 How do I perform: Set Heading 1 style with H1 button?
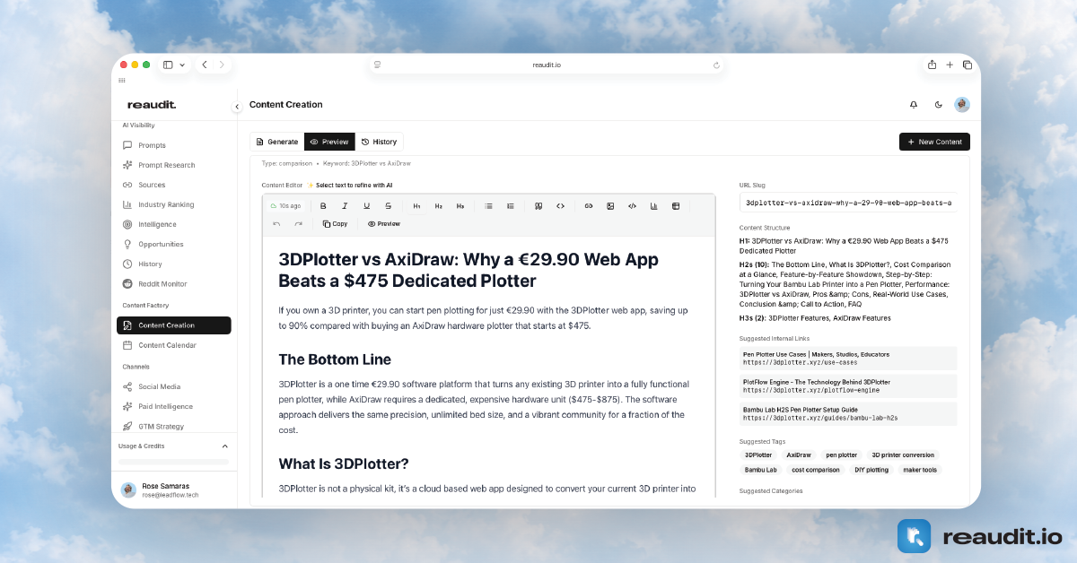[x=416, y=206]
